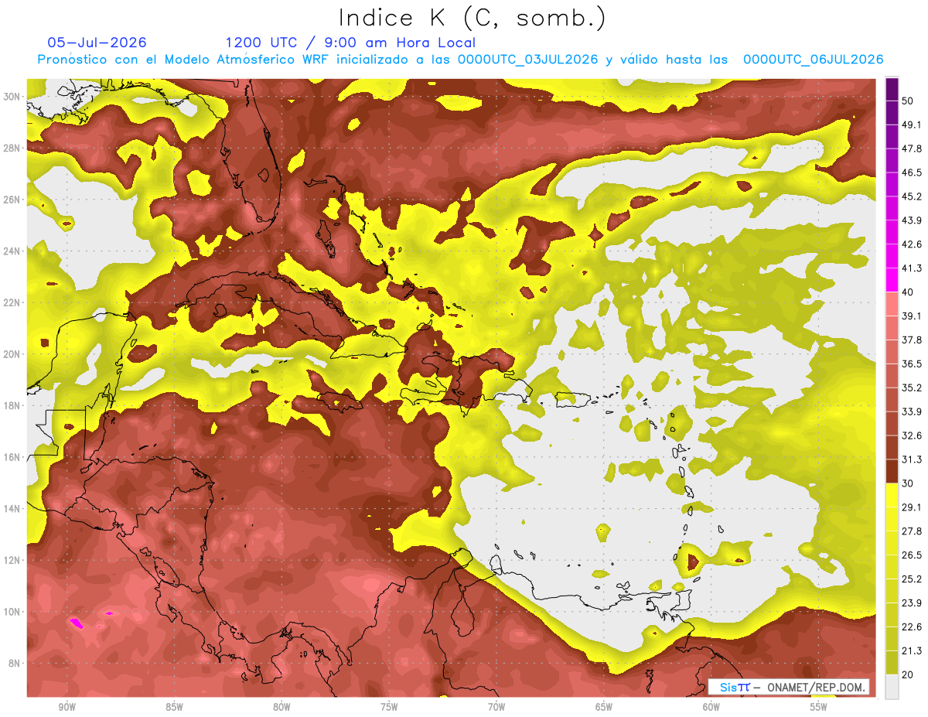Click the "60W" longitude label
Screen dimensions: 928x717
coord(711,707)
